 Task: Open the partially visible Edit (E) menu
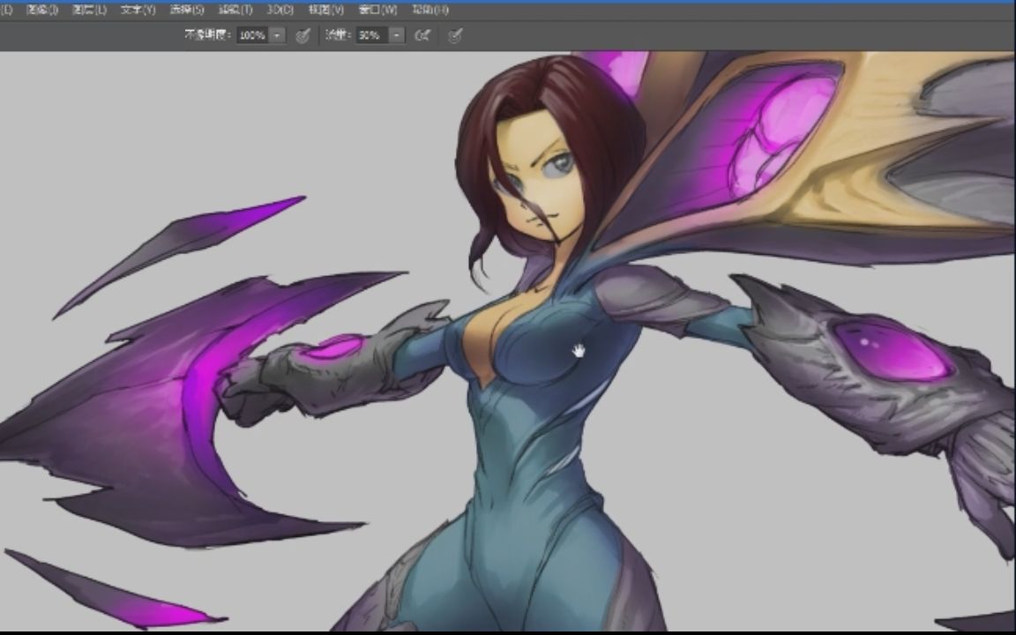click(x=6, y=10)
